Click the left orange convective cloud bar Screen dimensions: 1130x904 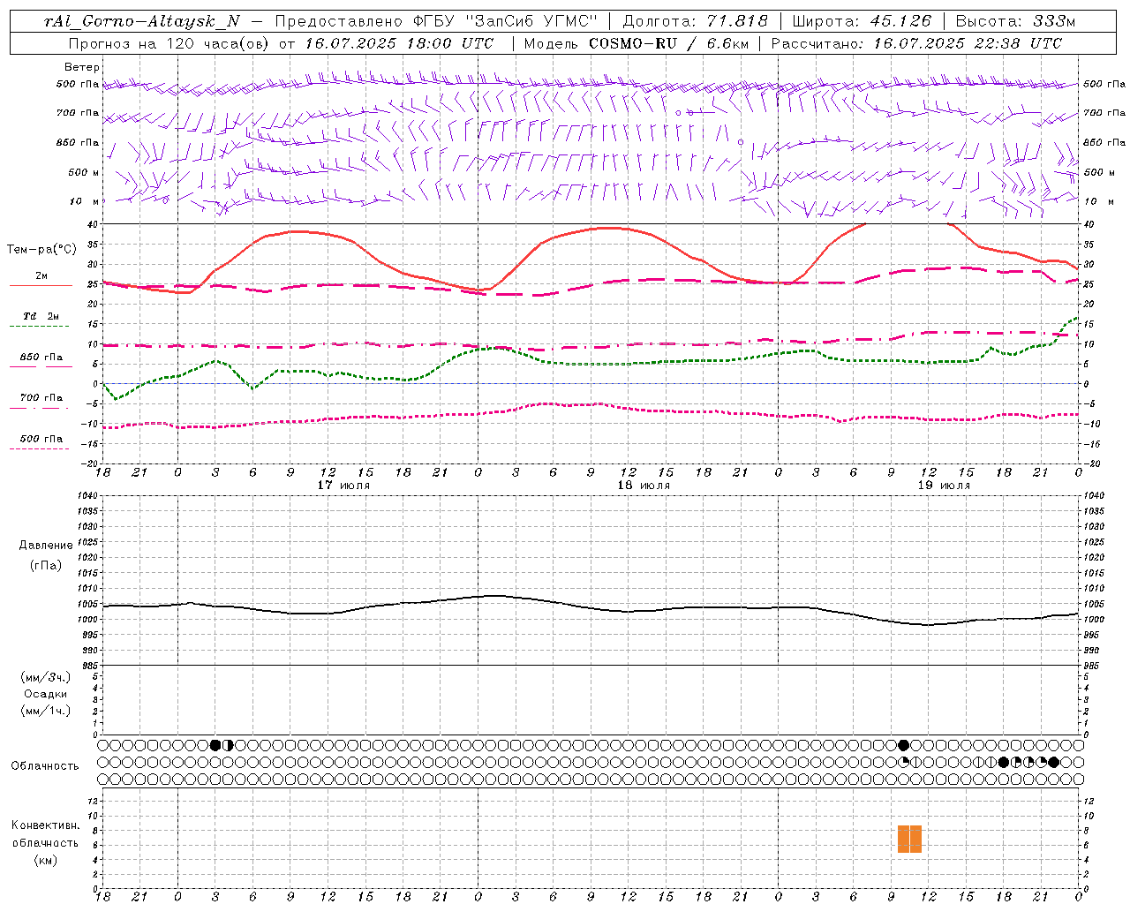pos(903,839)
